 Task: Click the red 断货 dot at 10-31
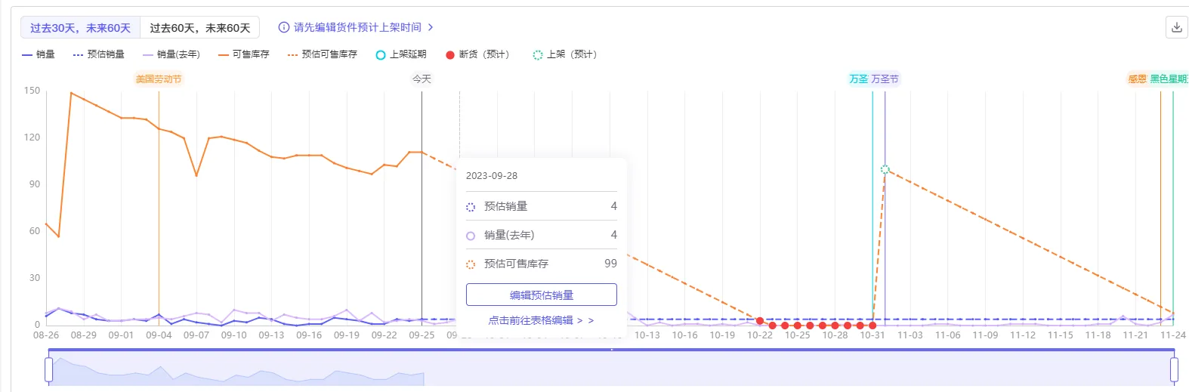click(872, 326)
